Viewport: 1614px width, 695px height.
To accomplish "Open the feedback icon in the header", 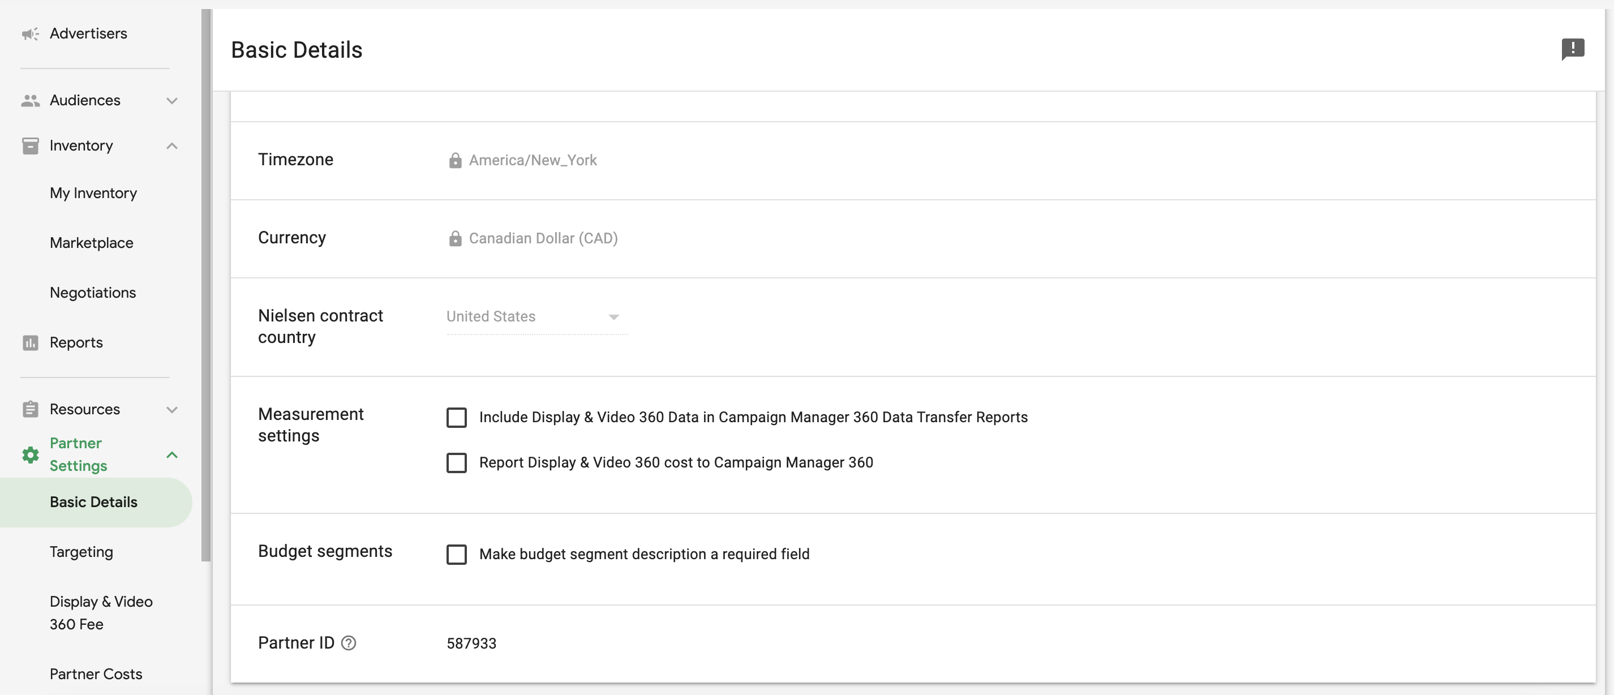I will point(1573,49).
